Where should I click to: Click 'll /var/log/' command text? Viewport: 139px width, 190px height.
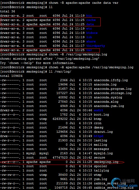60,71
